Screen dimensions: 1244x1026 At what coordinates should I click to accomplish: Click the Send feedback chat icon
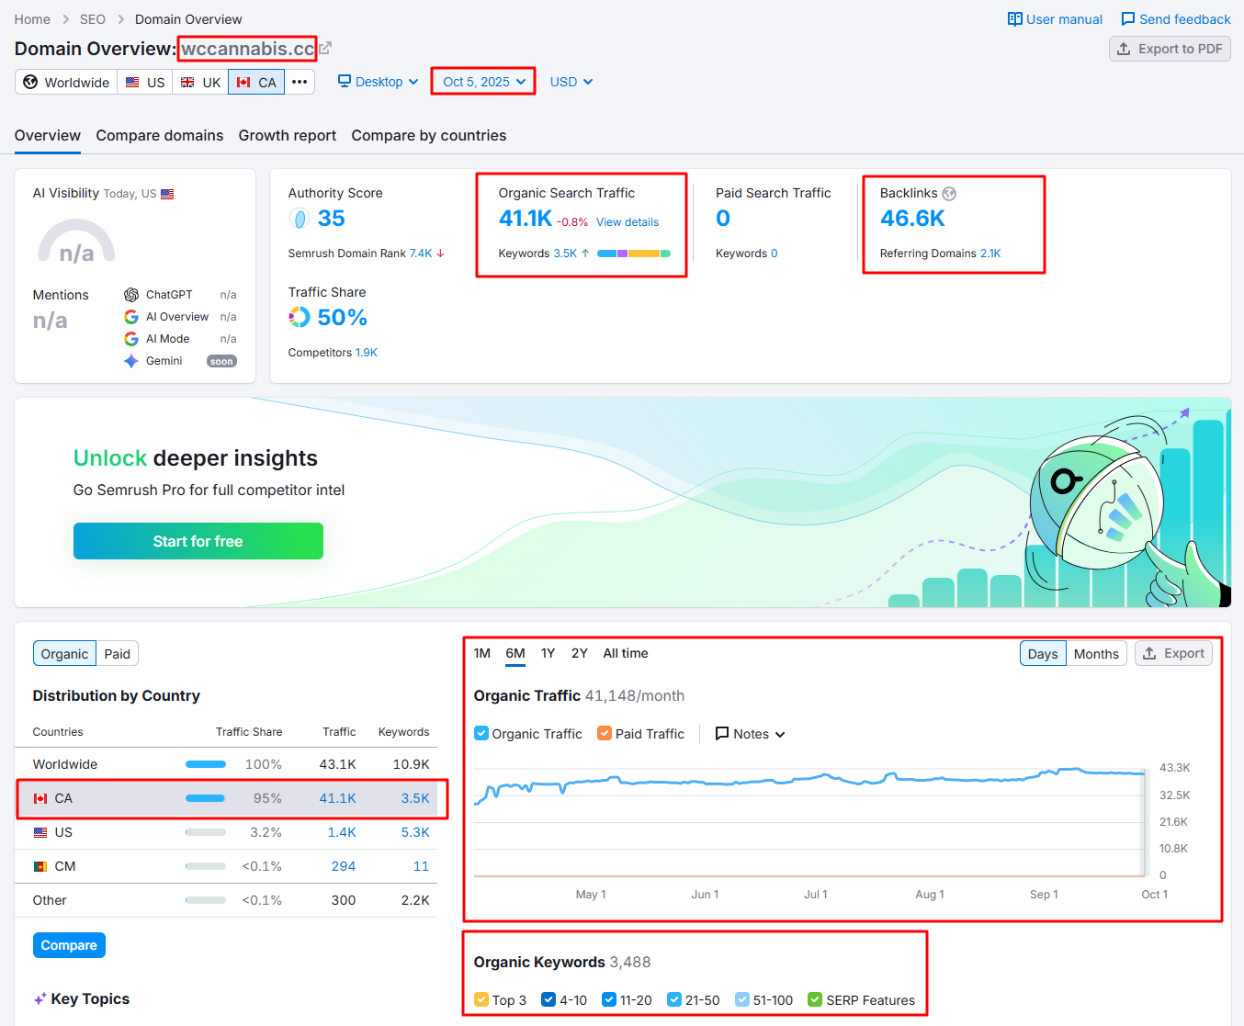coord(1127,19)
